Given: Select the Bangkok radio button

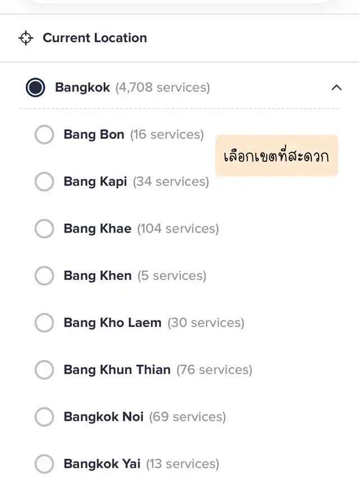Looking at the screenshot, I should (35, 88).
